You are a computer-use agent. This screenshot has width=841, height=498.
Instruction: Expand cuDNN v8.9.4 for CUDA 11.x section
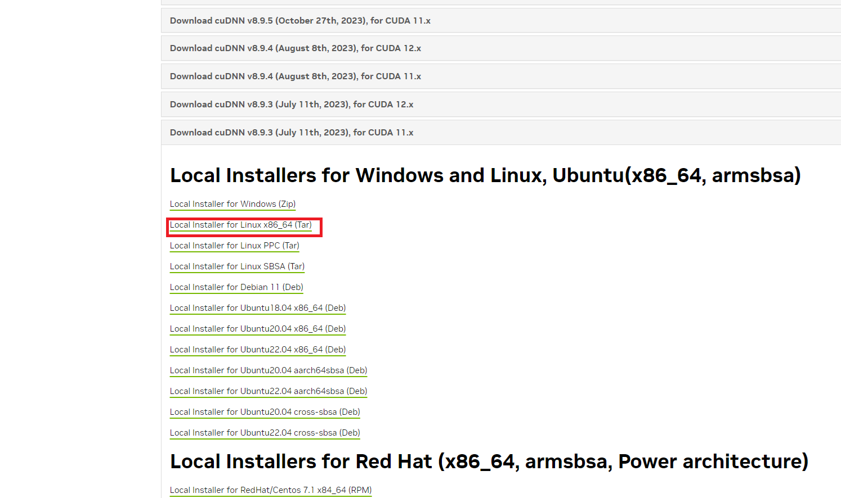[x=501, y=76]
